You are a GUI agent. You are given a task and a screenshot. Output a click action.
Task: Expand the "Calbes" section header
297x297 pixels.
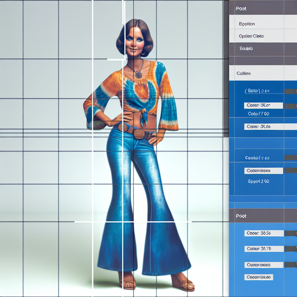pos(244,73)
